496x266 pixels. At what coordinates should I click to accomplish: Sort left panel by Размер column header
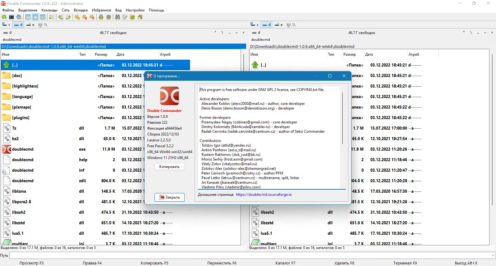(x=104, y=54)
